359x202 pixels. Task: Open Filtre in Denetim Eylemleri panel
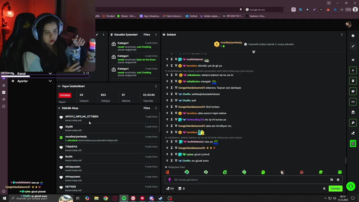pyautogui.click(x=147, y=35)
